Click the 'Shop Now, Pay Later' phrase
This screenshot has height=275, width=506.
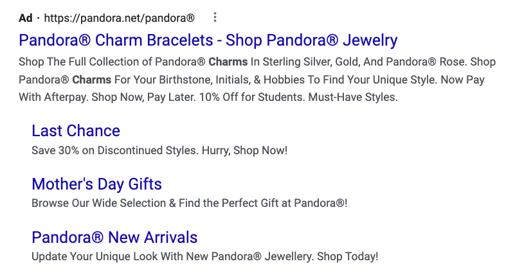143,97
